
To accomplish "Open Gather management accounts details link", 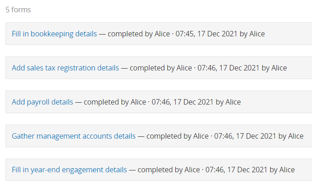I will pyautogui.click(x=74, y=136).
